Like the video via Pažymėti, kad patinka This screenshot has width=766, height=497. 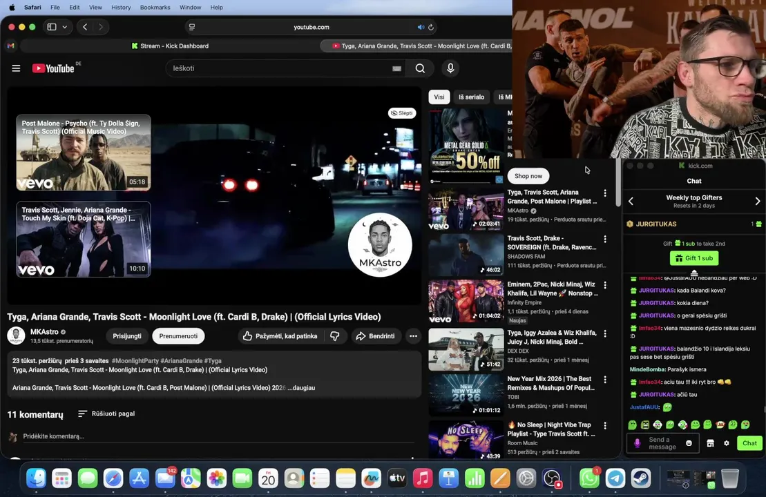tap(280, 336)
